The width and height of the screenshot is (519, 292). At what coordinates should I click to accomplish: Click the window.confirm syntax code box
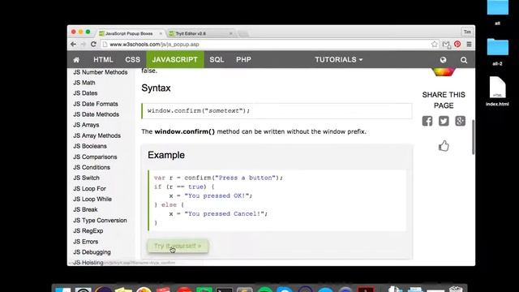277,111
